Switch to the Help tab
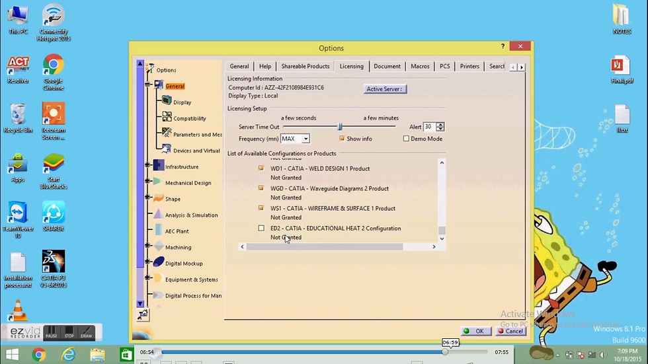This screenshot has width=648, height=364. pyautogui.click(x=265, y=66)
